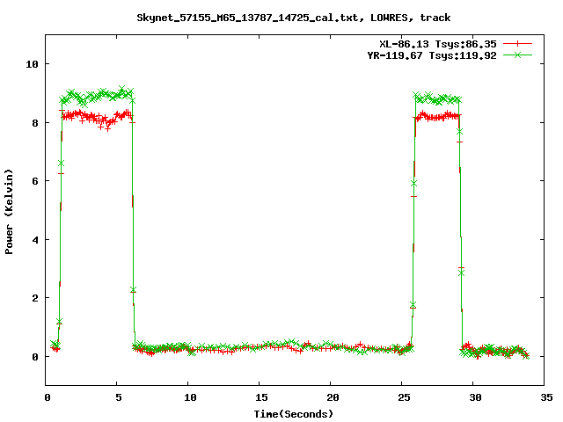The image size is (563, 422).
Task: Click the green line sample beside YR legend
Action: [x=517, y=55]
